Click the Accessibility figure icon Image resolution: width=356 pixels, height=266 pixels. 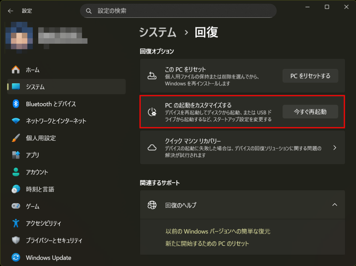16,223
